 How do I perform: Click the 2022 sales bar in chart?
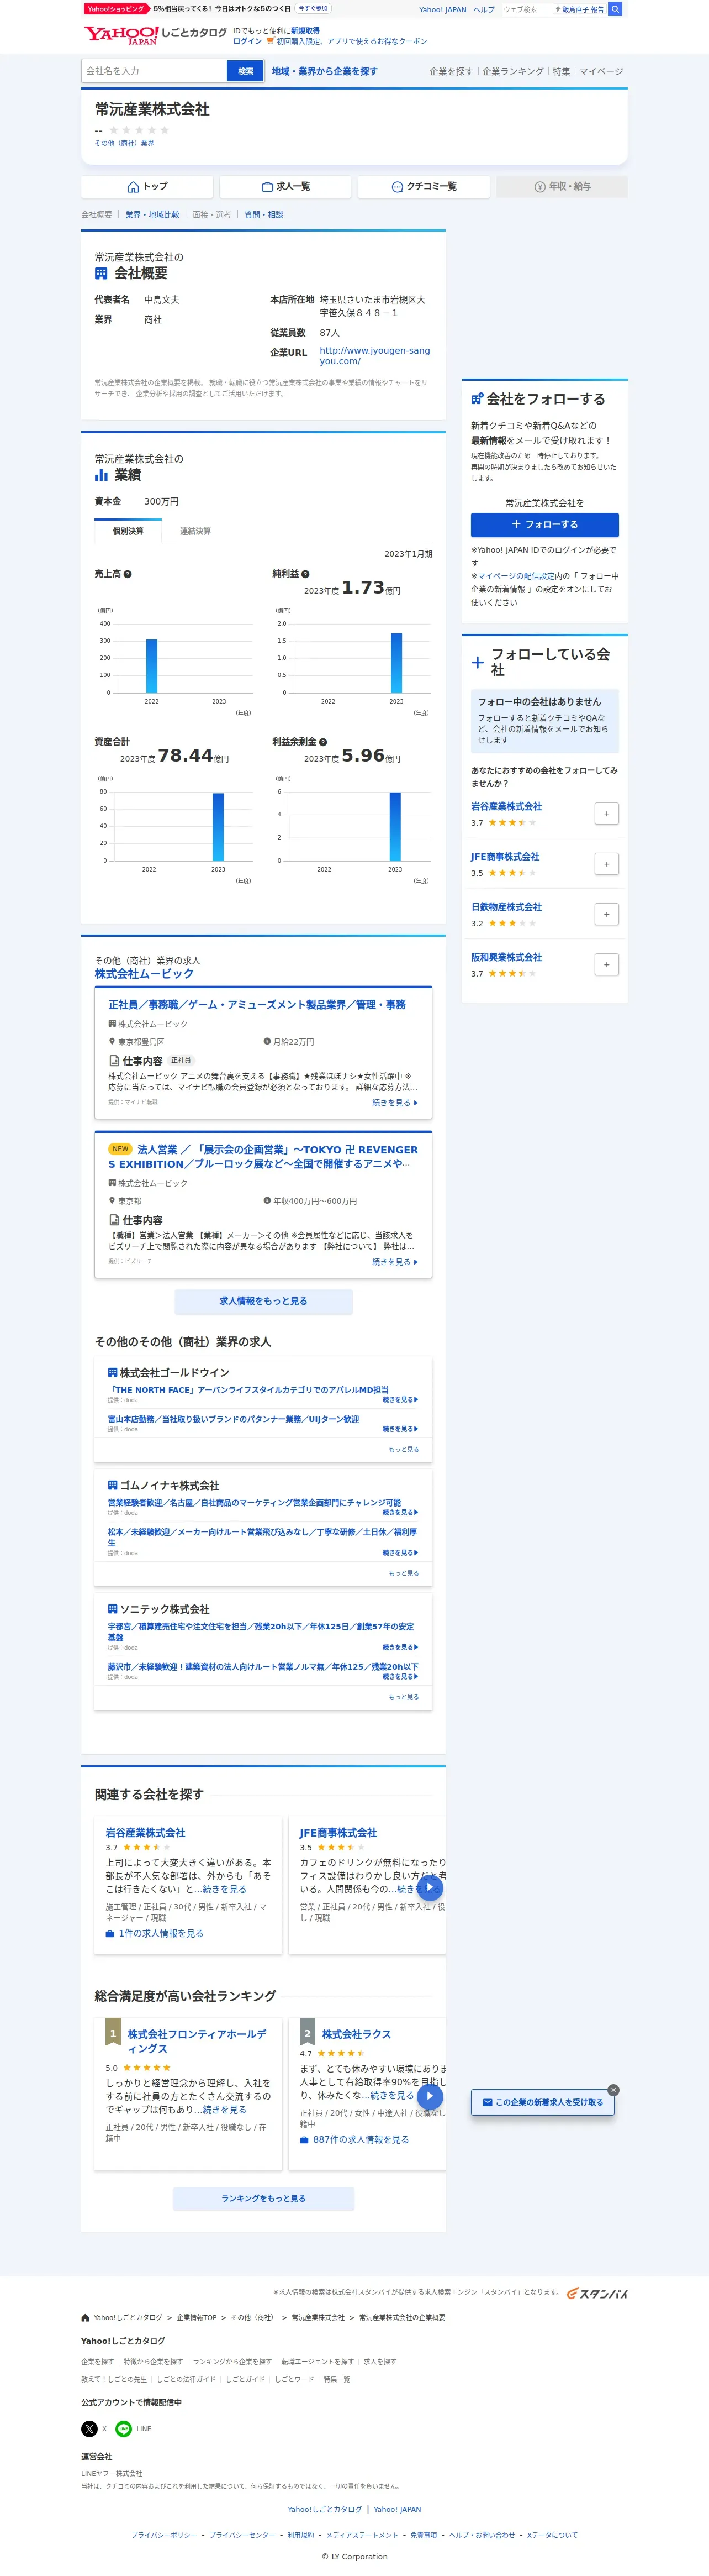[152, 666]
